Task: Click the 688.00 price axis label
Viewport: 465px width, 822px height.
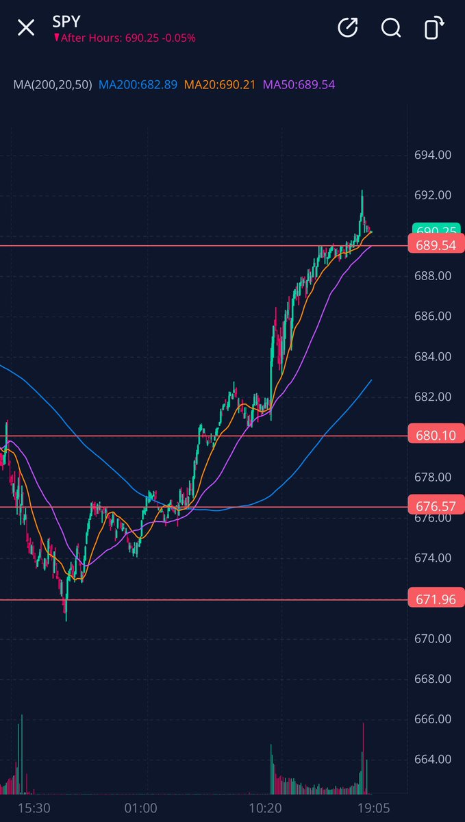Action: pyautogui.click(x=433, y=275)
